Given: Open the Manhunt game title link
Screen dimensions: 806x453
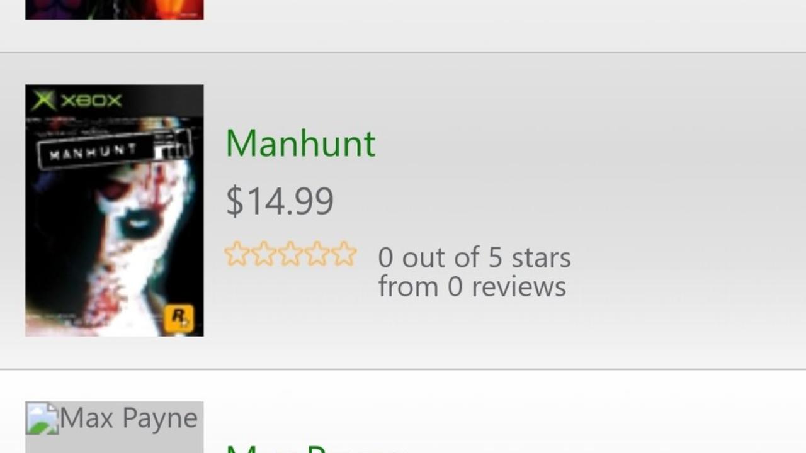Looking at the screenshot, I should [x=300, y=143].
